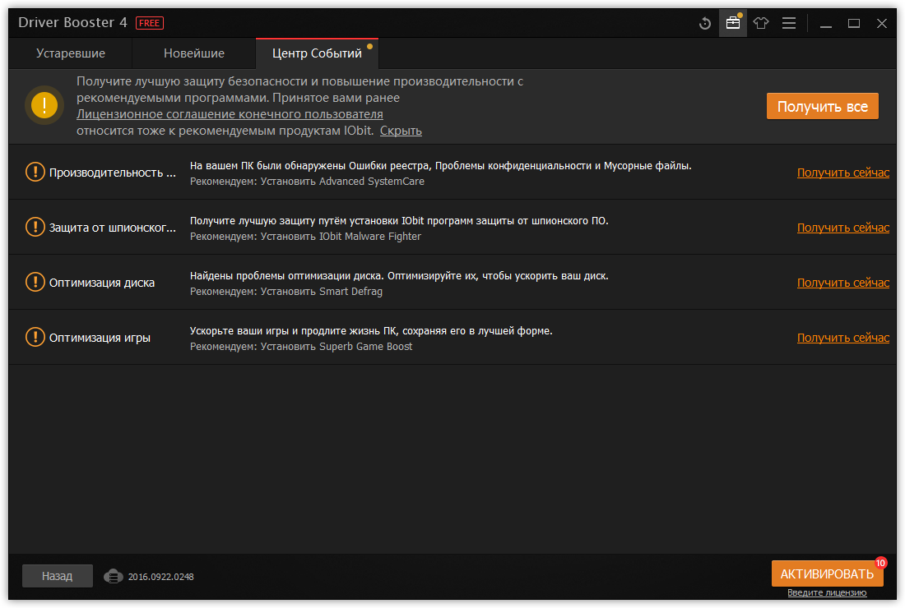Click description Найдены проблемы оптимизации диска
The height and width of the screenshot is (608, 905).
point(399,276)
